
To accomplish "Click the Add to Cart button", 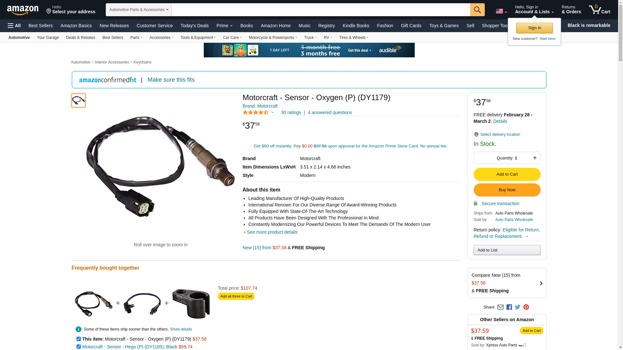I will click(507, 174).
